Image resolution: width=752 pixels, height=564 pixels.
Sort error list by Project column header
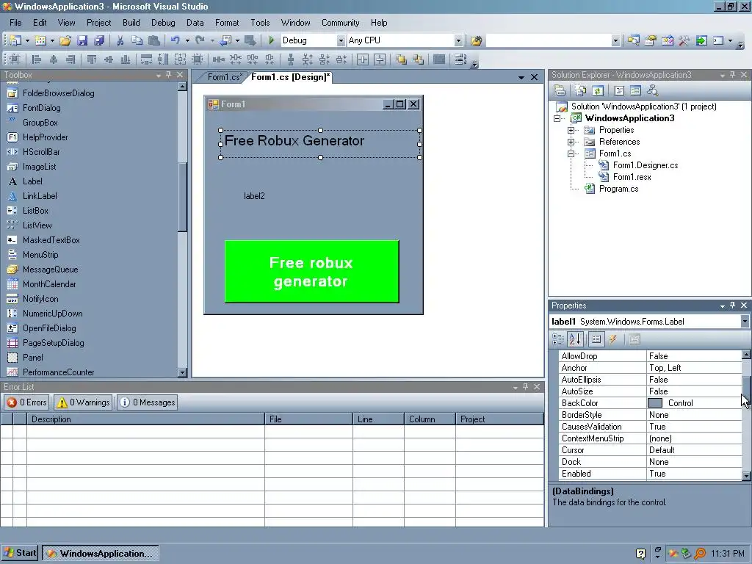499,419
